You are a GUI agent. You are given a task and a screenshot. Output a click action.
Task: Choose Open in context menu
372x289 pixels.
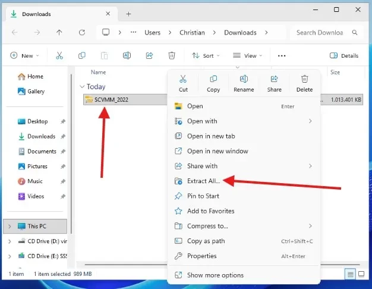[244, 106]
